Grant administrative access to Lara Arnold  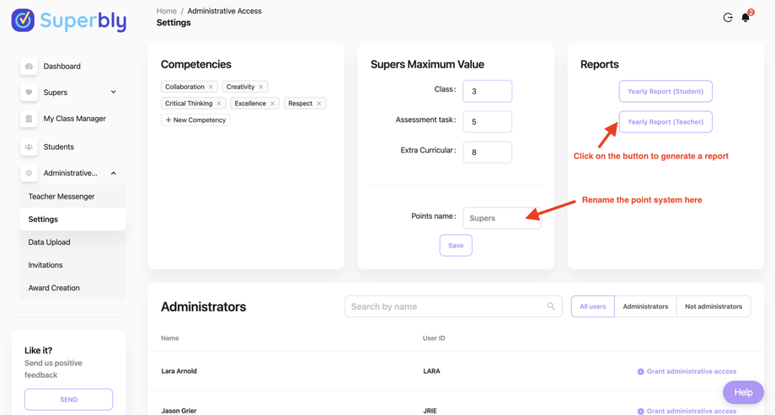(687, 371)
